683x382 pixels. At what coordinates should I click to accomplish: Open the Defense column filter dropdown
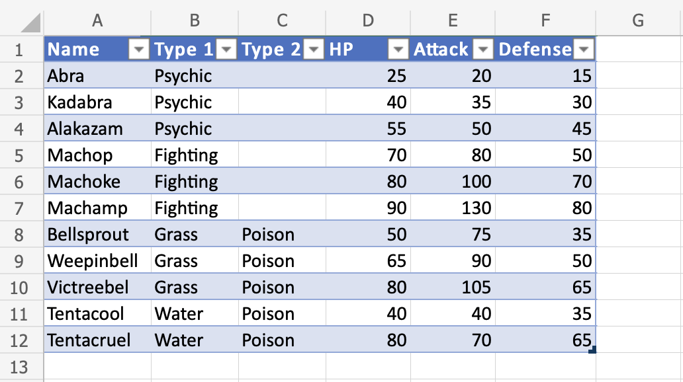[x=584, y=50]
